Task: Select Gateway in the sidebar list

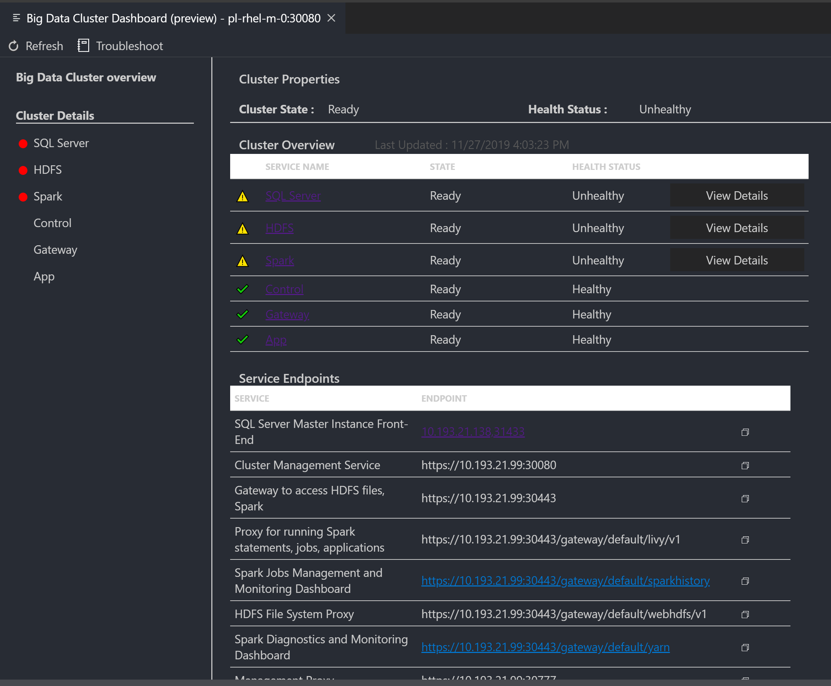Action: point(55,250)
